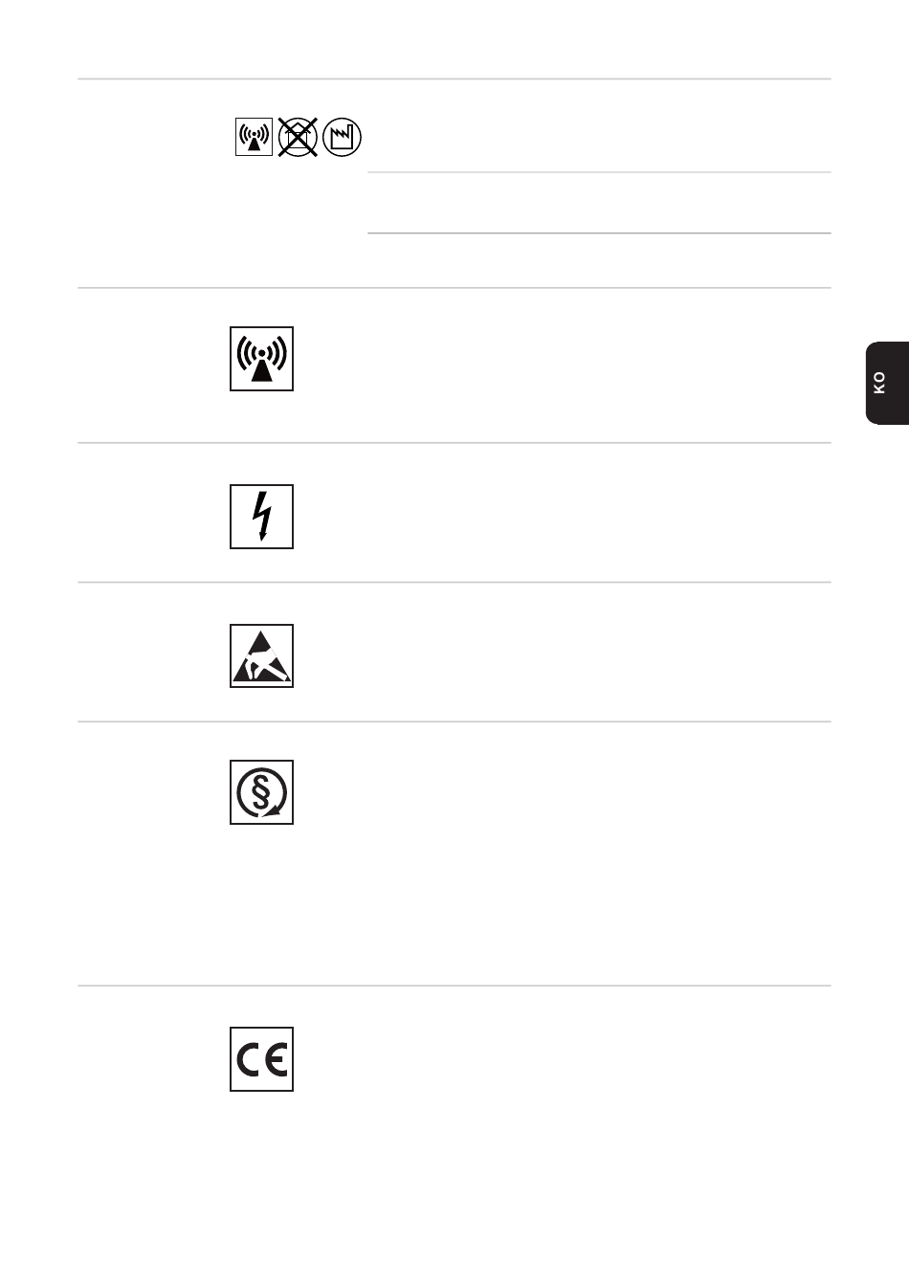The width and height of the screenshot is (909, 1286).
Task: Click the CE conformity mark icon
Action: pos(261,1059)
